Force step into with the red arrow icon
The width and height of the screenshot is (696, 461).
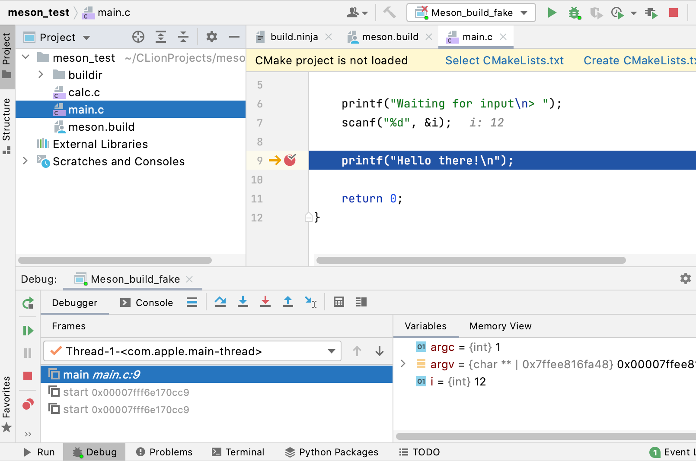click(x=265, y=302)
